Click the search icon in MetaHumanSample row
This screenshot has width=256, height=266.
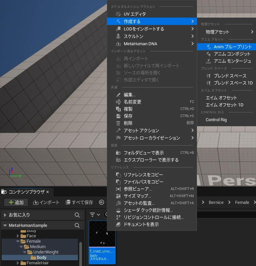77,225
